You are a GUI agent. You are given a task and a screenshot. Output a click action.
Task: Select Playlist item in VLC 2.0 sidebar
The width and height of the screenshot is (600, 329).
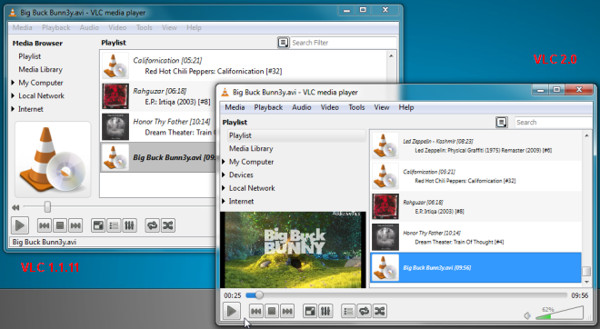296,135
